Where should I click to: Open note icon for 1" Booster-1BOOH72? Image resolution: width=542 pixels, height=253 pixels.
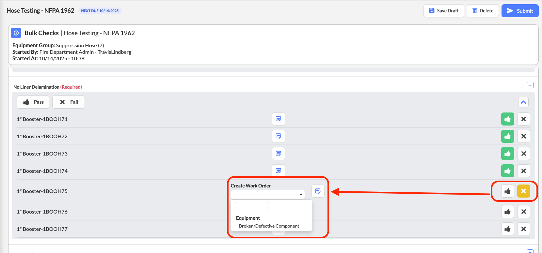278,136
